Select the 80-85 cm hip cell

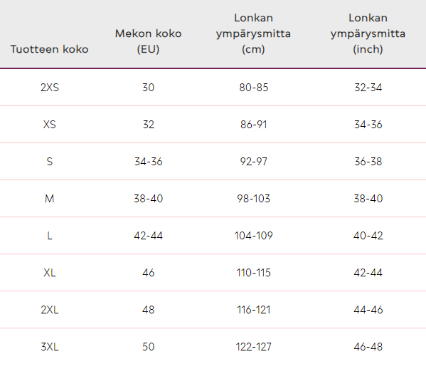click(x=253, y=88)
